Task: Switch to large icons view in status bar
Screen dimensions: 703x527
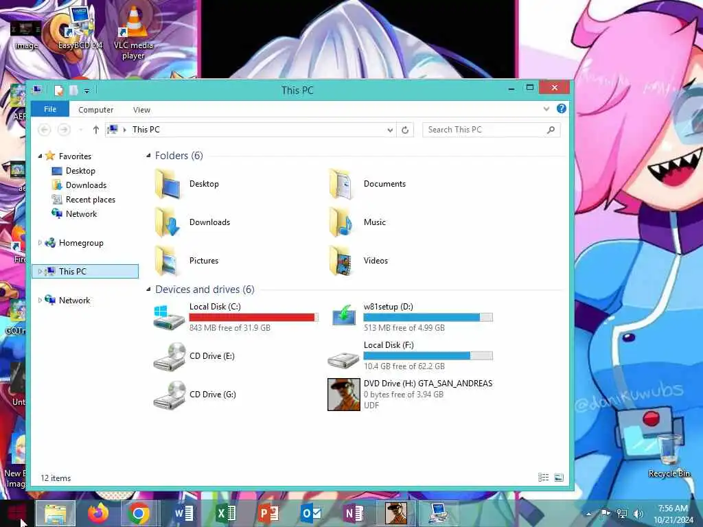Action: [x=559, y=478]
